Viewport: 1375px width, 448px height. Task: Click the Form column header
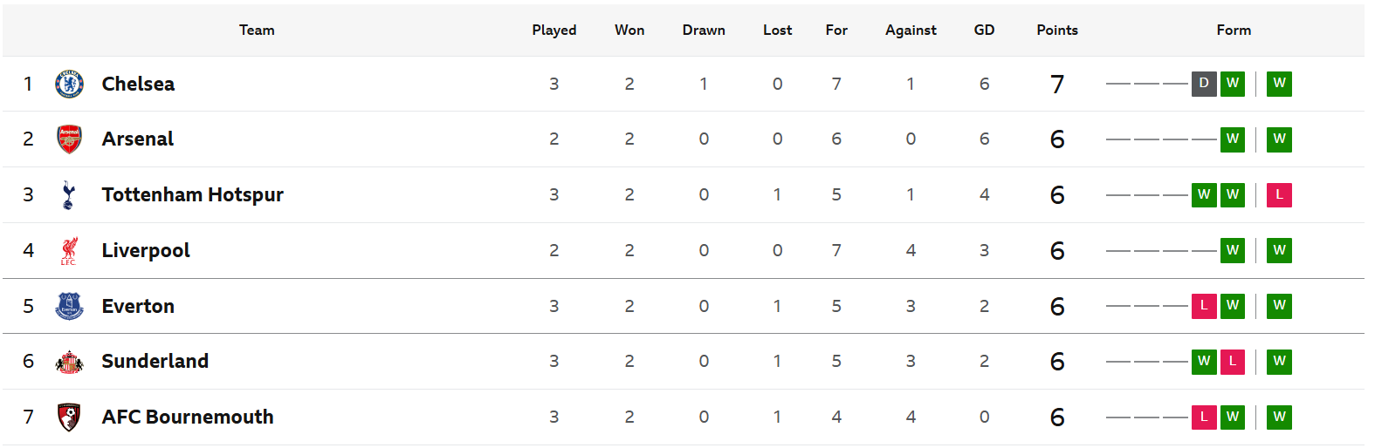(x=1234, y=30)
